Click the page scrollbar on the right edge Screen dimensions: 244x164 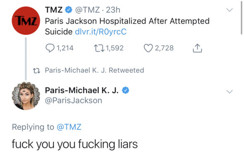click(242, 17)
